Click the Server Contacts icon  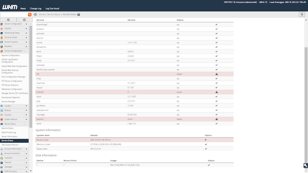tap(2, 42)
